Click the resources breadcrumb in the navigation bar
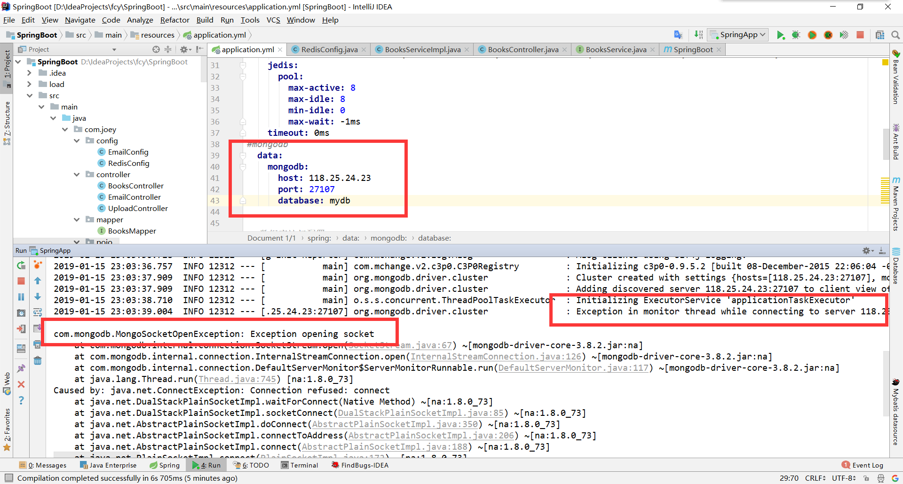903x484 pixels. point(152,35)
